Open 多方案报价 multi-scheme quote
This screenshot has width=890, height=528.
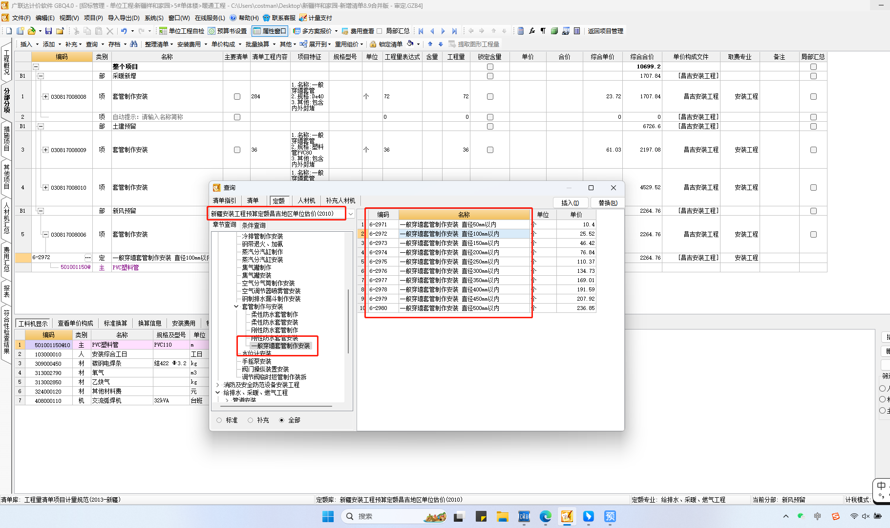click(313, 31)
